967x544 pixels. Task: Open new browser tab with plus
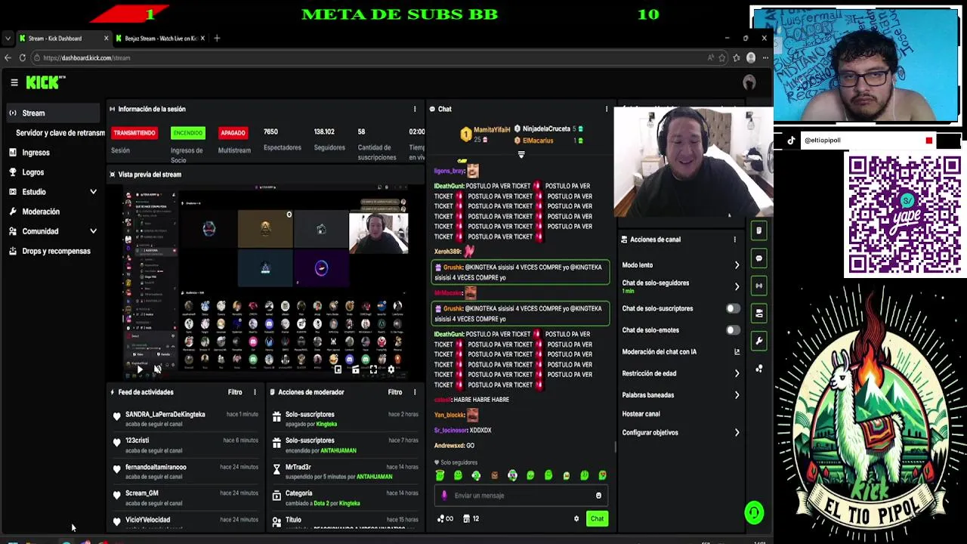pyautogui.click(x=217, y=38)
